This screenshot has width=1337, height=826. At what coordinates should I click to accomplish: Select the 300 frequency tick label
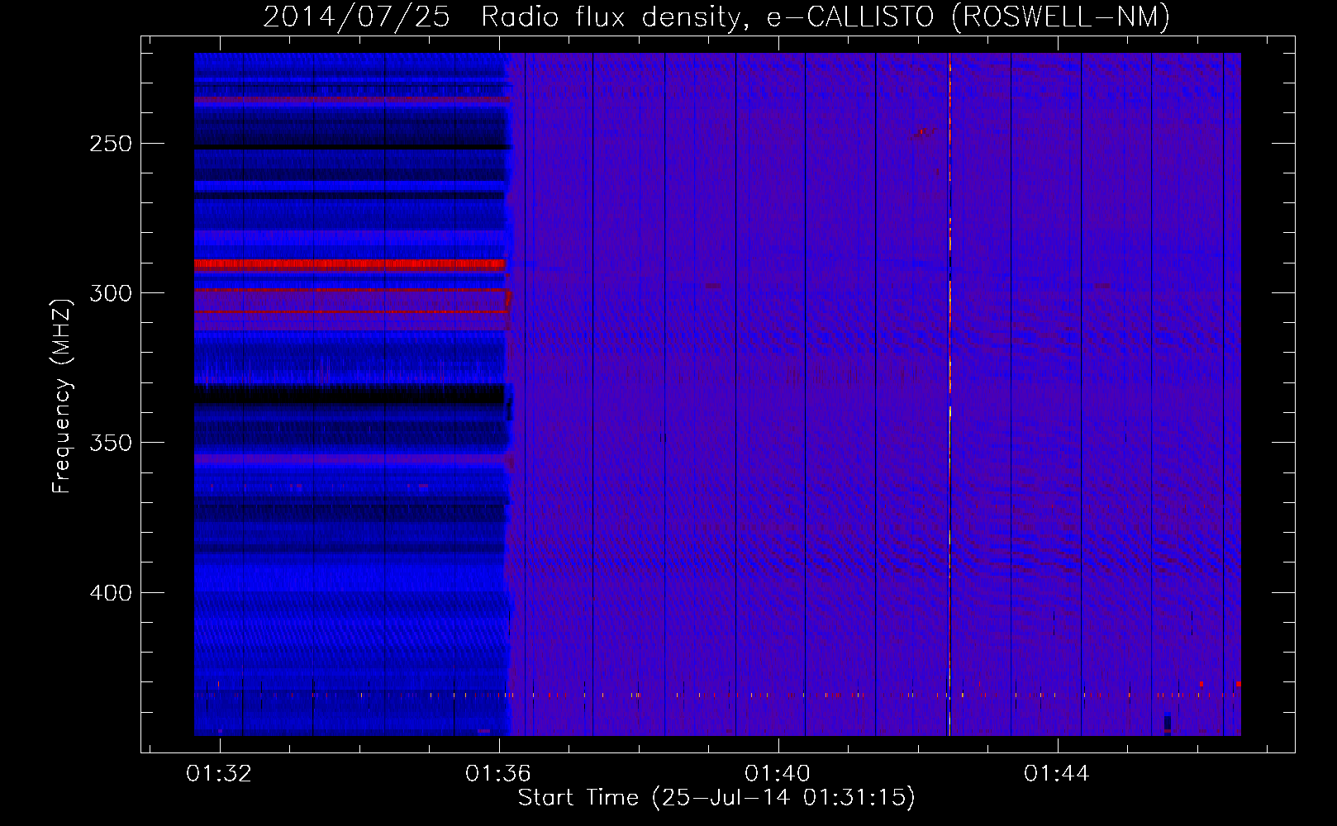point(110,293)
